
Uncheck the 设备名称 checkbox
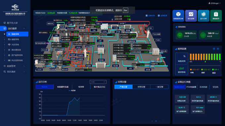pyautogui.click(x=146, y=16)
